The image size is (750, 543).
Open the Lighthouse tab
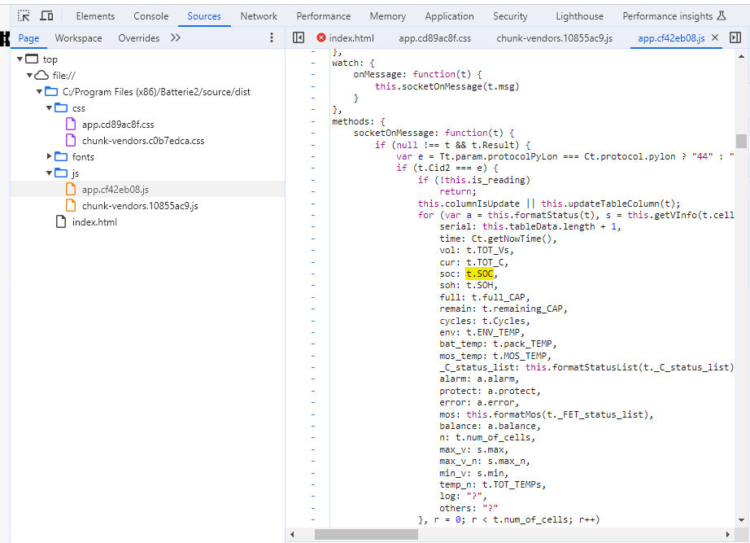click(x=579, y=16)
